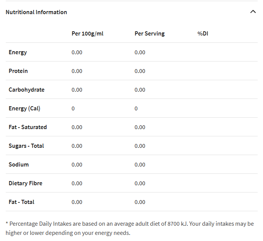Select the Carbohydrate row label
This screenshot has width=263, height=241.
tap(26, 90)
